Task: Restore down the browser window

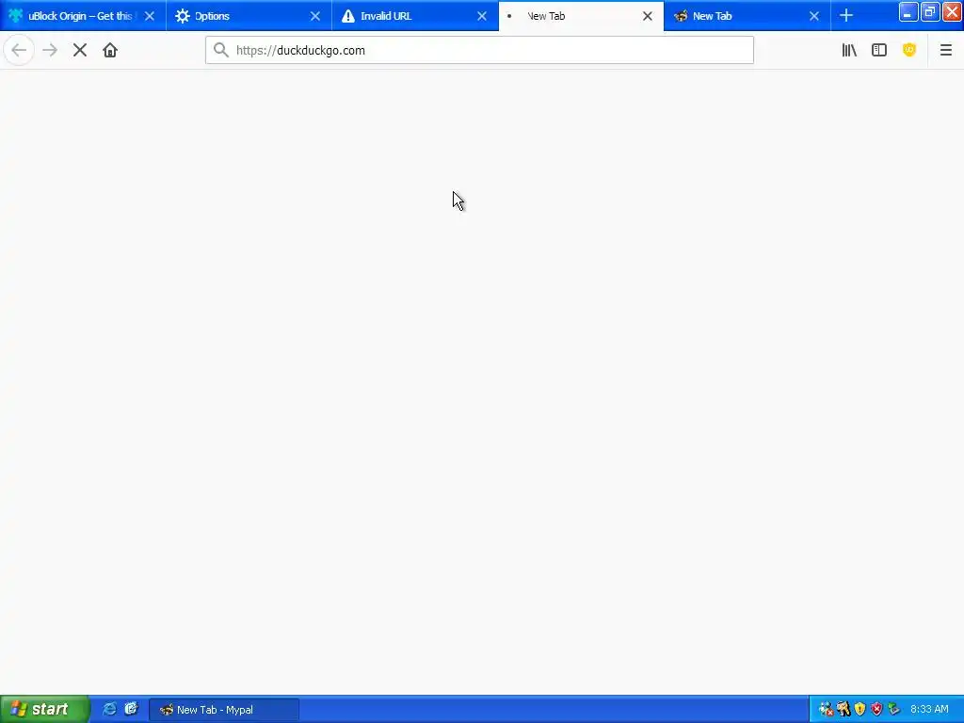Action: coord(929,12)
